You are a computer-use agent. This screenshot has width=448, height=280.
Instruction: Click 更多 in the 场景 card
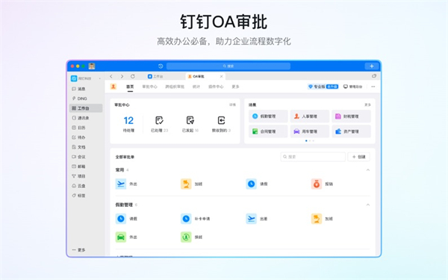point(367,105)
